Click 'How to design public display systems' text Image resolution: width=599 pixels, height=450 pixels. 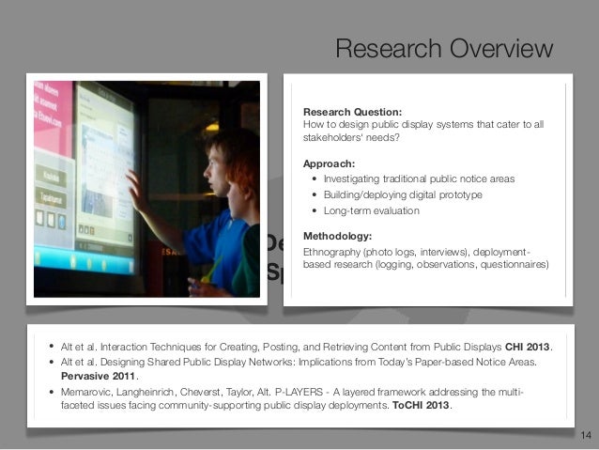[423, 131]
